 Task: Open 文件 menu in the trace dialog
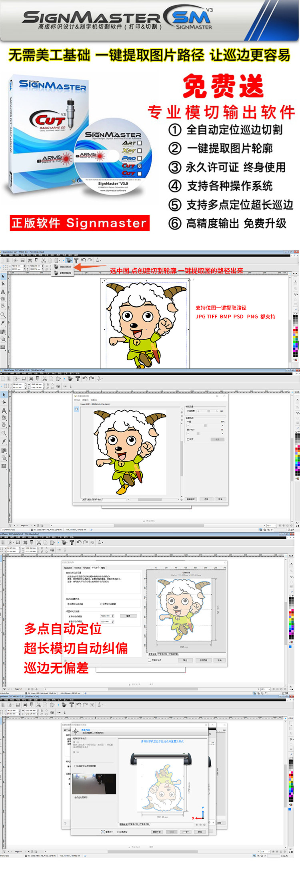tap(77, 400)
